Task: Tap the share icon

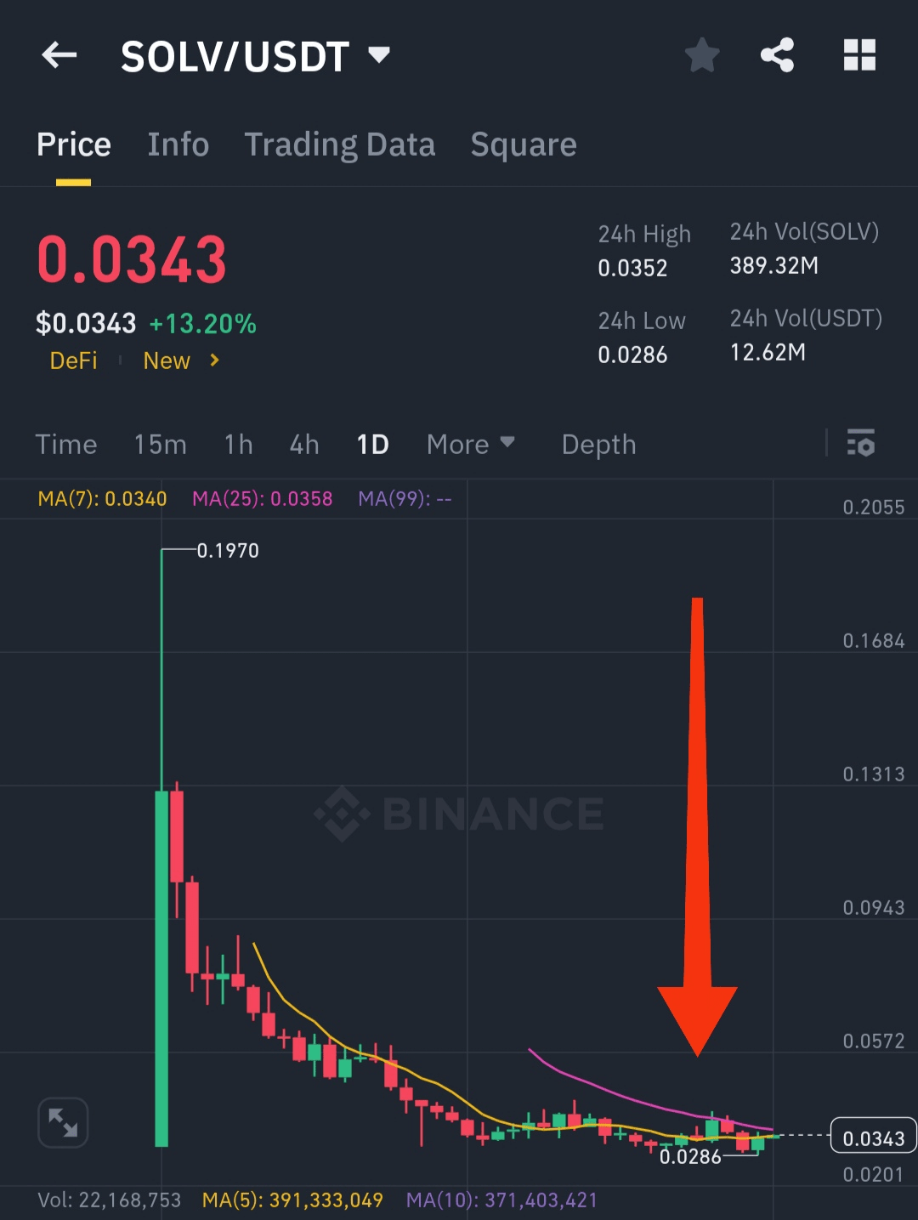Action: [777, 56]
